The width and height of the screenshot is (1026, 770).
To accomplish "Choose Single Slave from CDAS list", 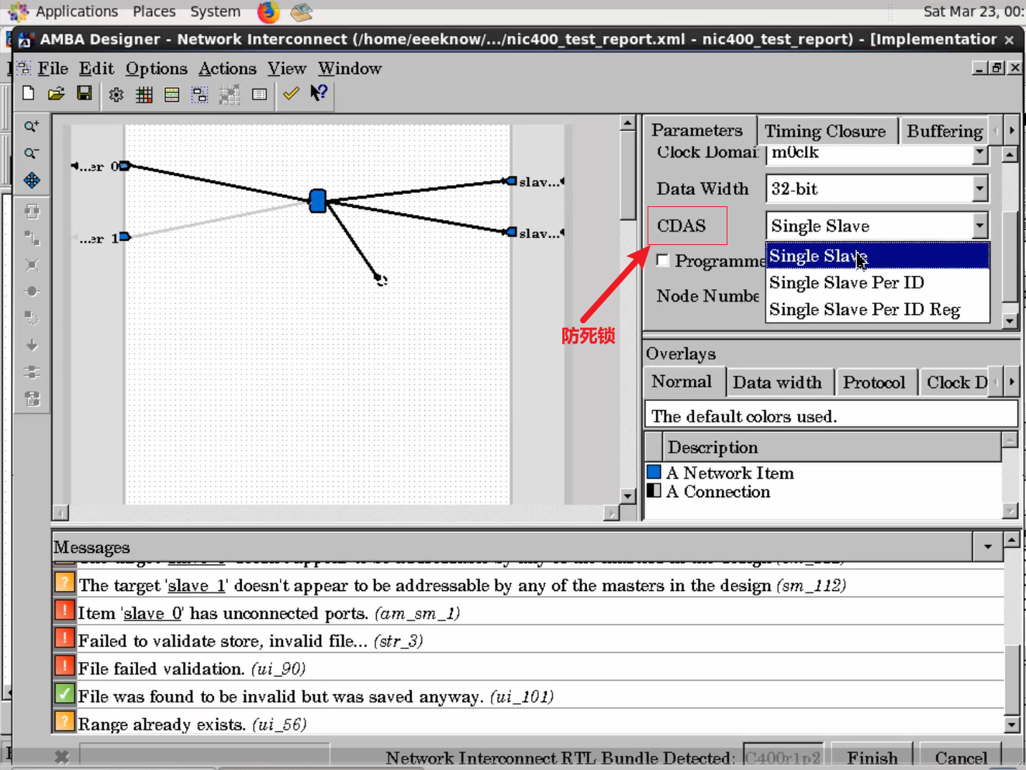I will click(877, 256).
